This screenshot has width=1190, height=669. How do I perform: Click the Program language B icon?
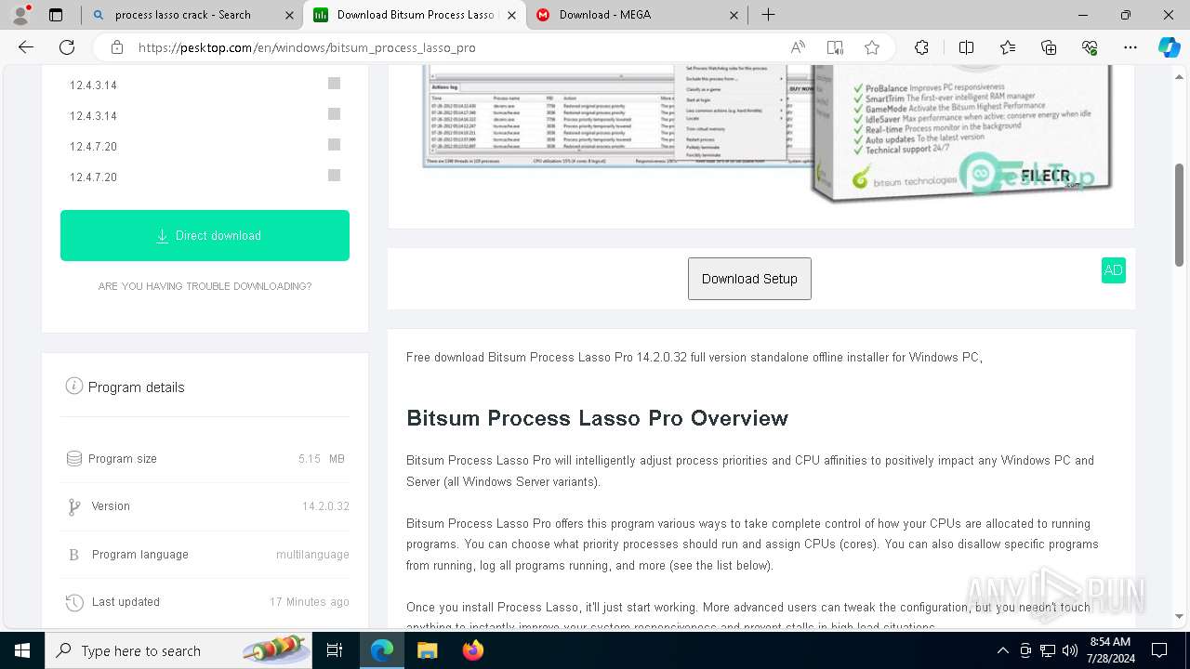74,555
